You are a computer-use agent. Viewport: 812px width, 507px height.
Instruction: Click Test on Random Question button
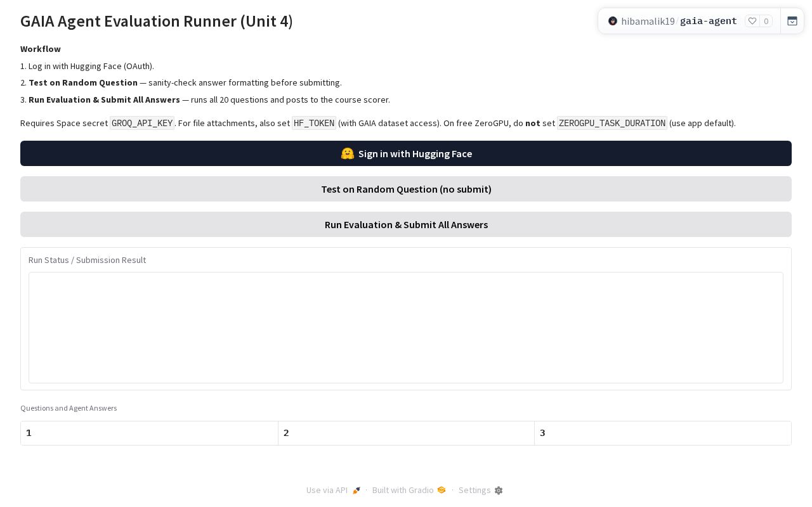coord(406,189)
